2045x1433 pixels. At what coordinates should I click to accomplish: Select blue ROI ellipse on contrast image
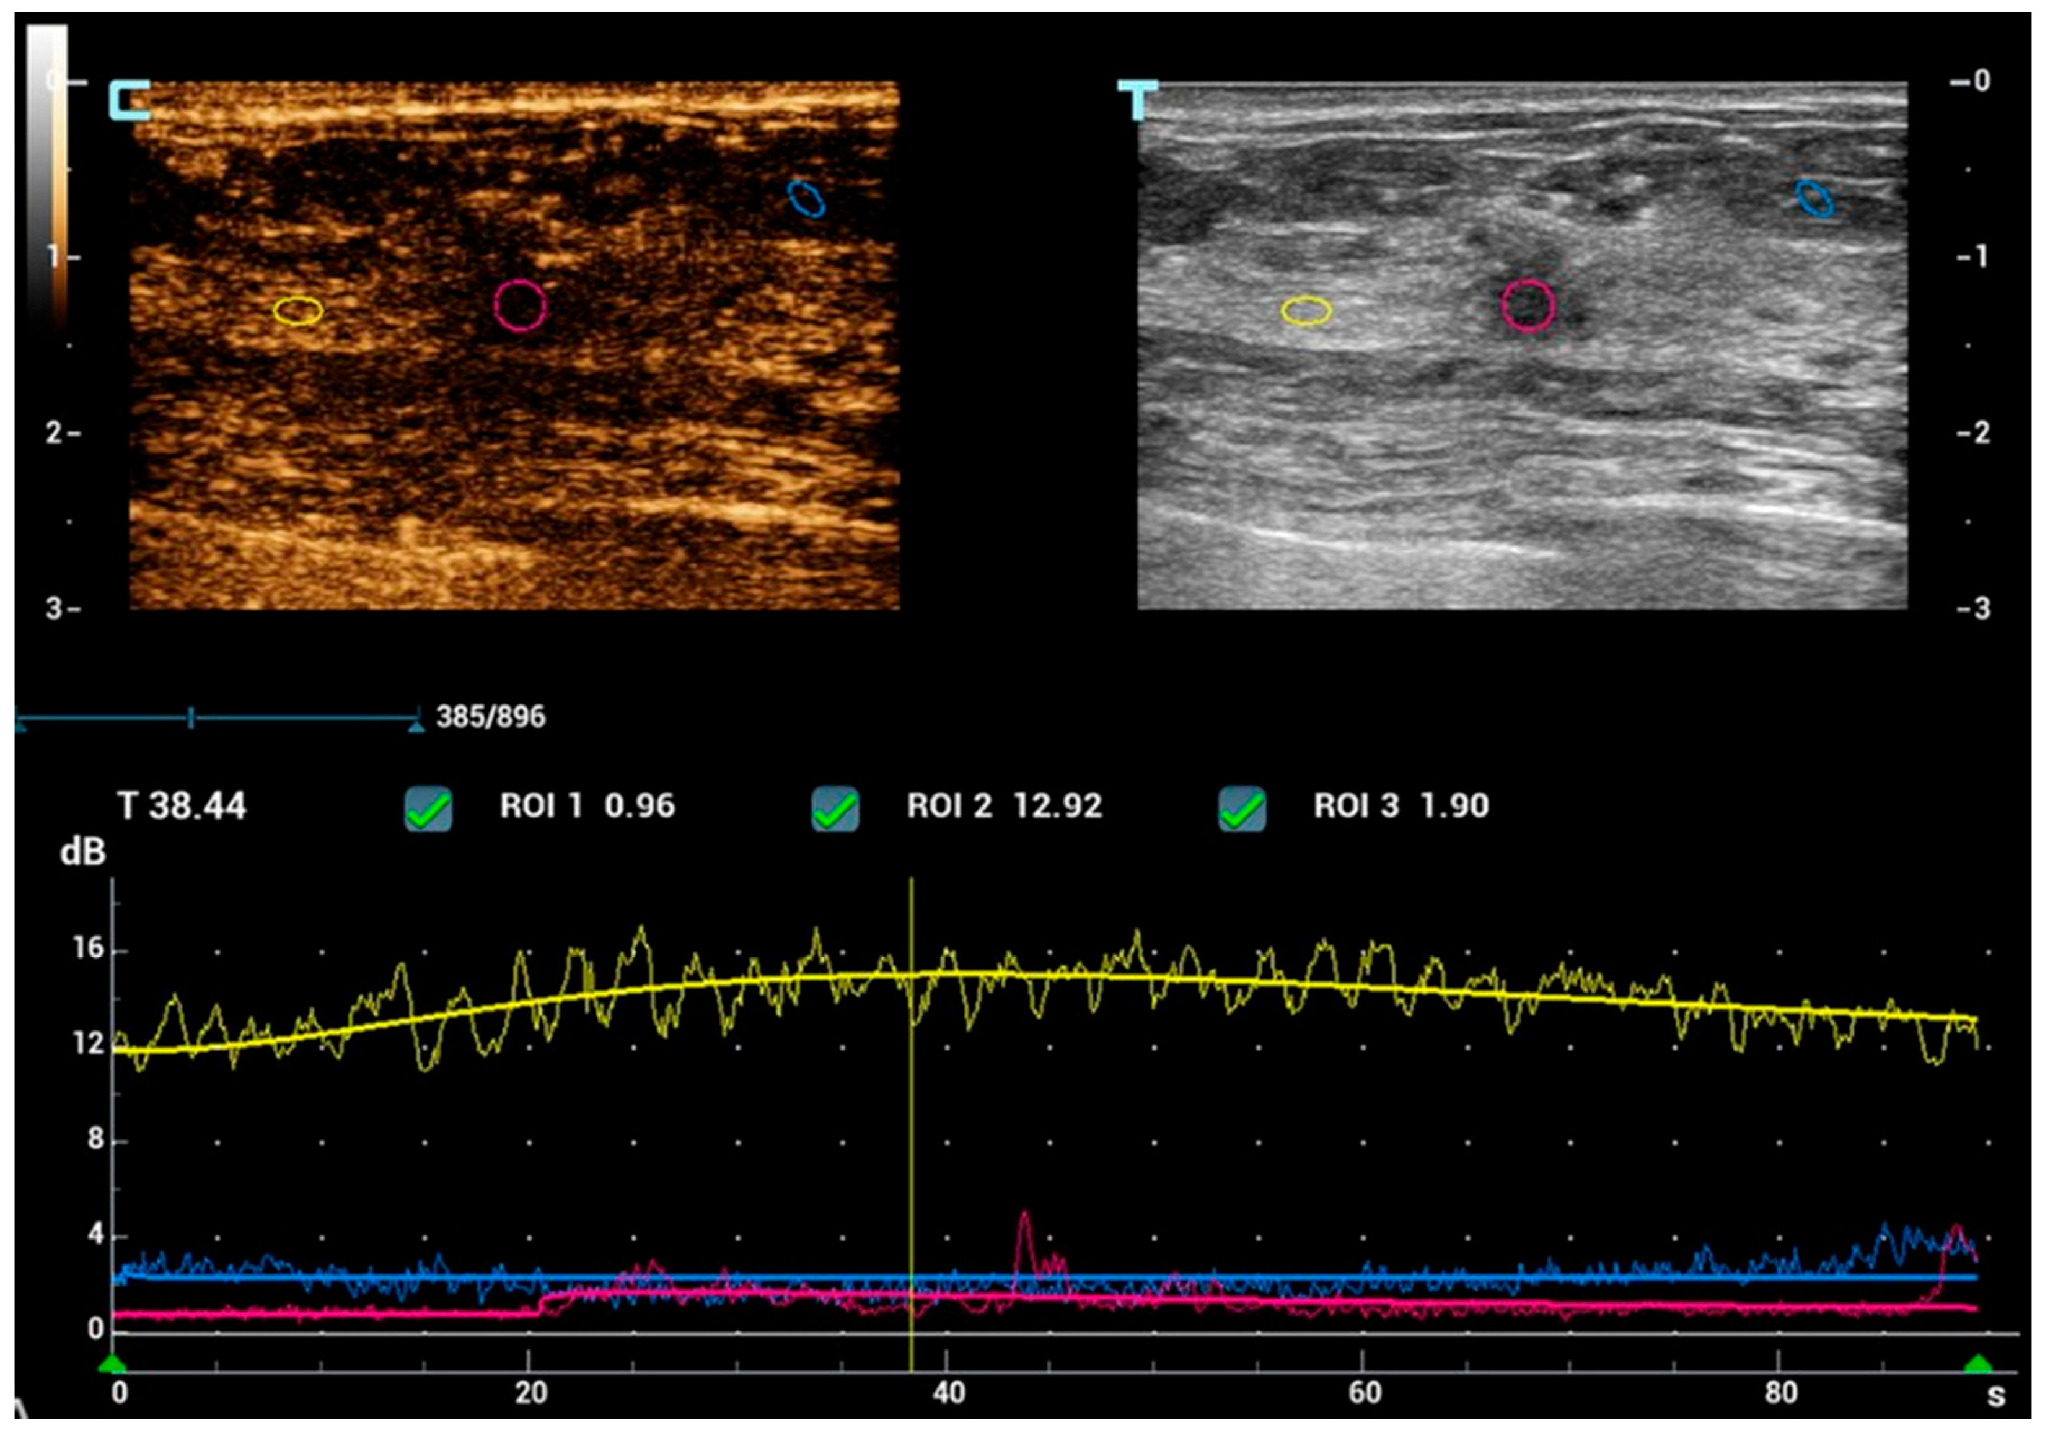point(806,199)
